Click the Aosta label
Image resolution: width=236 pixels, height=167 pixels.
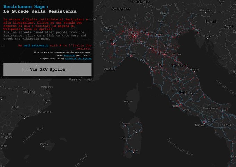[x=109, y=28]
